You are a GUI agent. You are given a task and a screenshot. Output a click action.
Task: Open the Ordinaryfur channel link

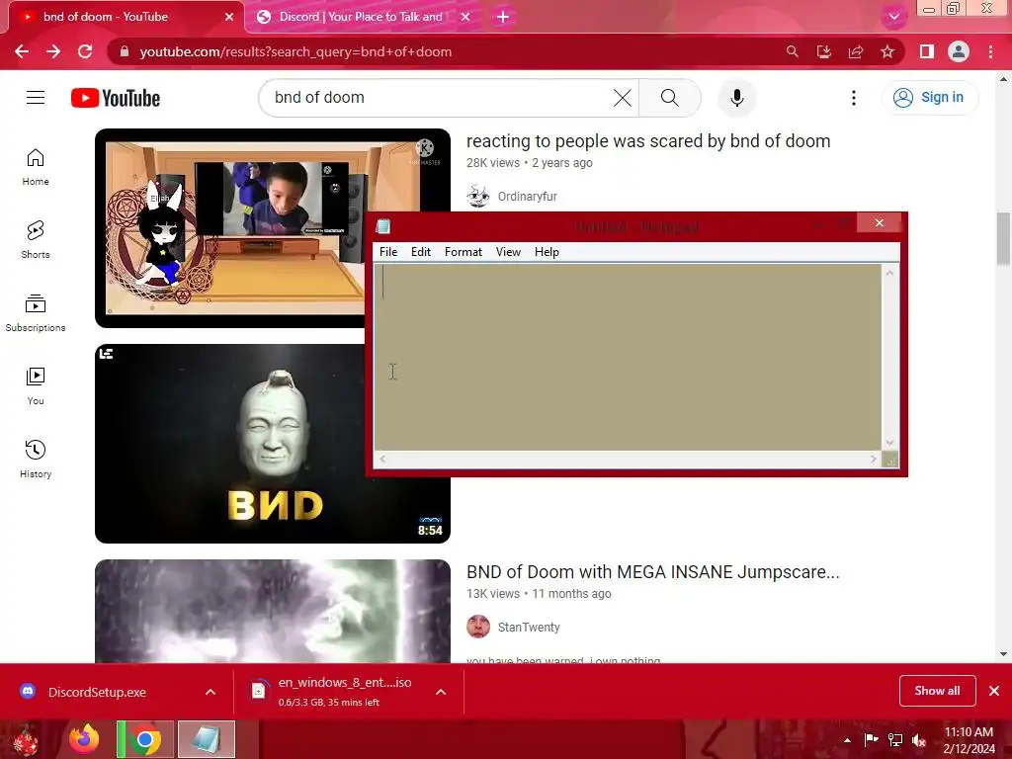(528, 197)
